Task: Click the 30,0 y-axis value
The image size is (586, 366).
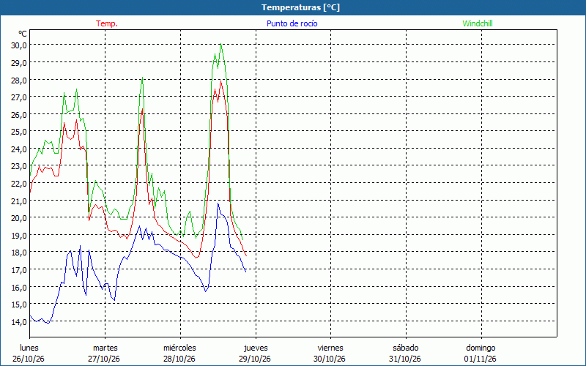Action: tap(19, 45)
